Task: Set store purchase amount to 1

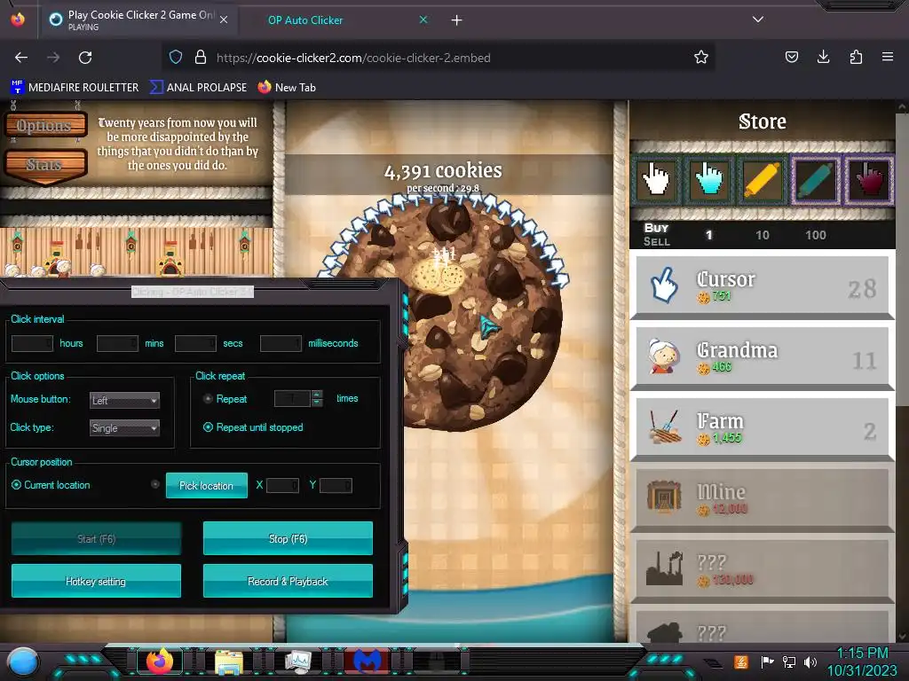Action: point(708,234)
